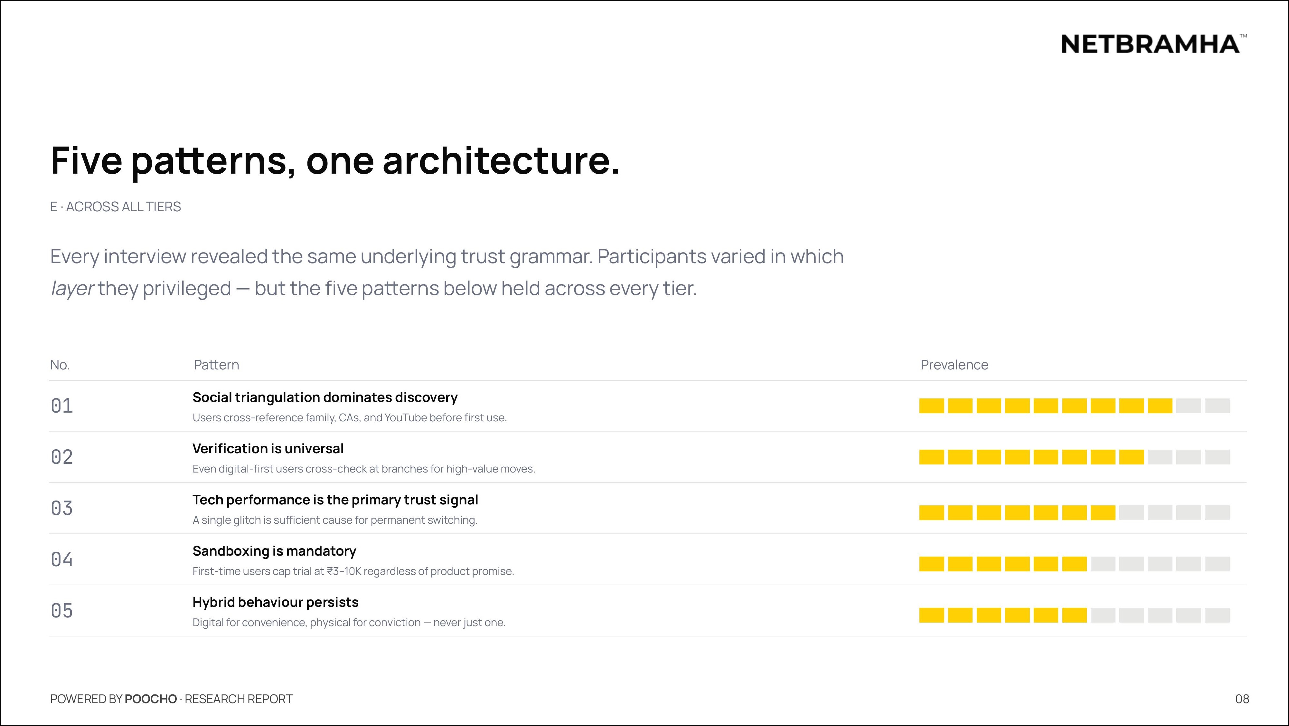
Task: Click the 'Pattern' column header
Action: pos(216,365)
